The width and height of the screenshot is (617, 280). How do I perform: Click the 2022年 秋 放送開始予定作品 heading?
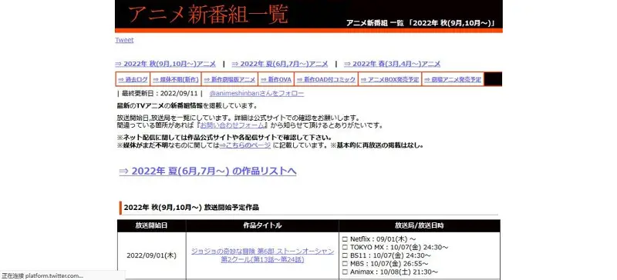191,208
